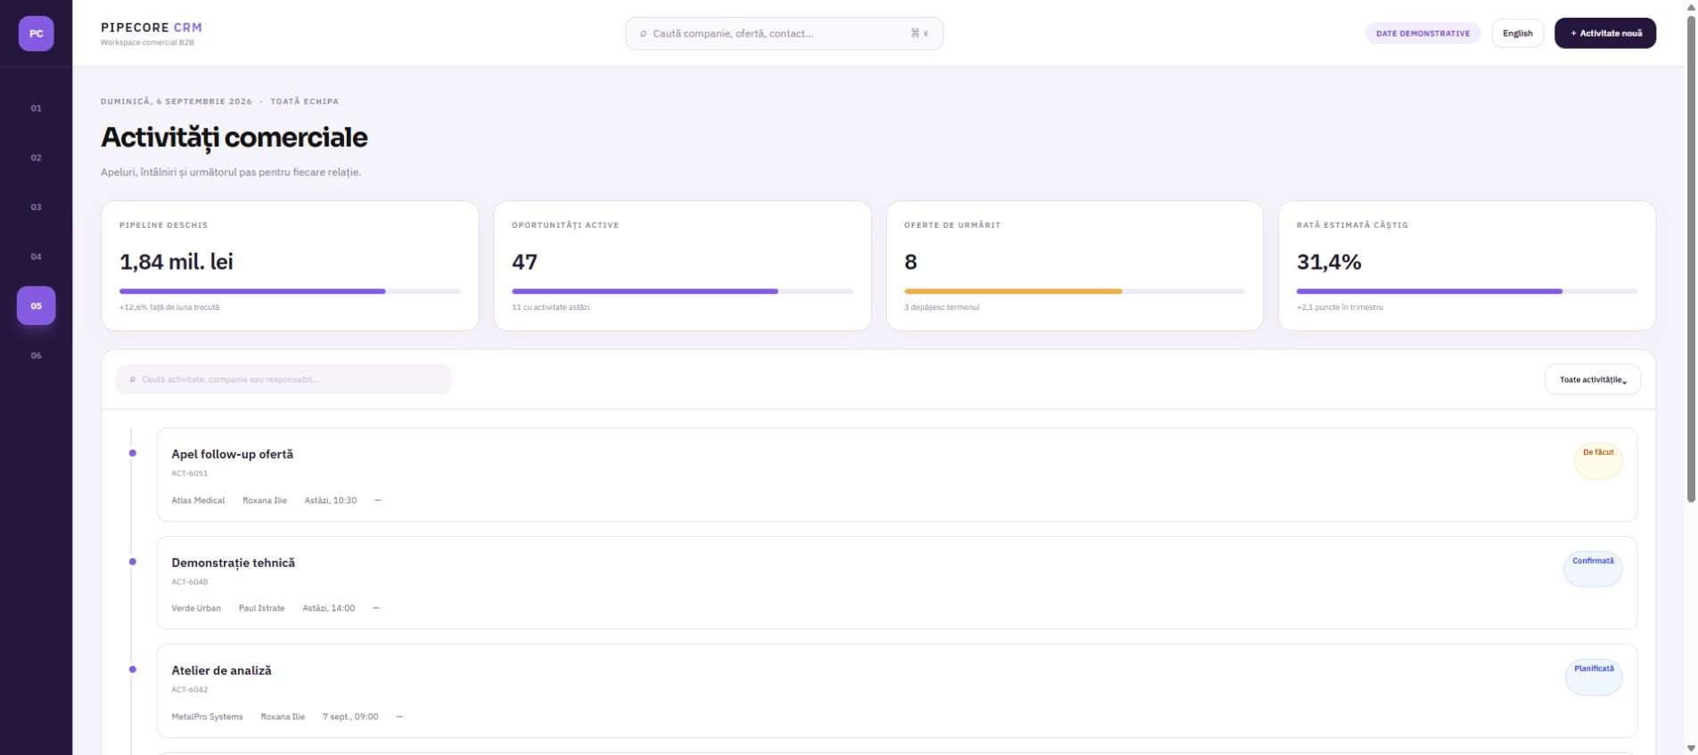Viewport: 1698px width, 755px height.
Task: Click the '11 cu activitate astăzi' note
Action: tap(550, 307)
